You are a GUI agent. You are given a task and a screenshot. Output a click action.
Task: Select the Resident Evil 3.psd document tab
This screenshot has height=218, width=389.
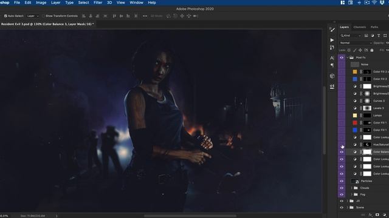coord(47,24)
